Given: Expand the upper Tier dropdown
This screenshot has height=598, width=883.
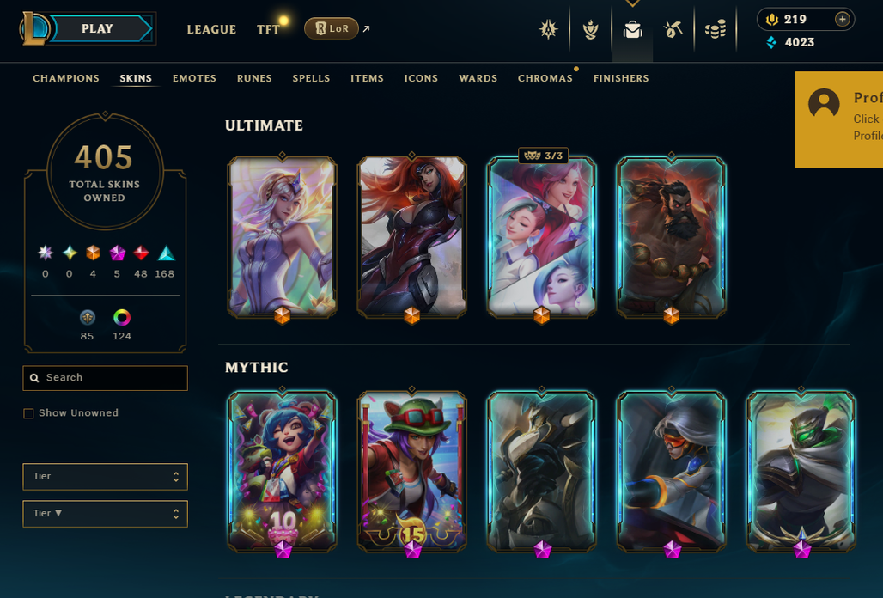Looking at the screenshot, I should (106, 476).
